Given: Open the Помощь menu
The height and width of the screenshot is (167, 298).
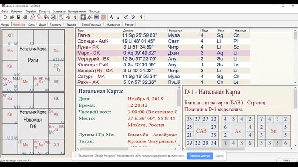Looking at the screenshot, I should pyautogui.click(x=94, y=11).
